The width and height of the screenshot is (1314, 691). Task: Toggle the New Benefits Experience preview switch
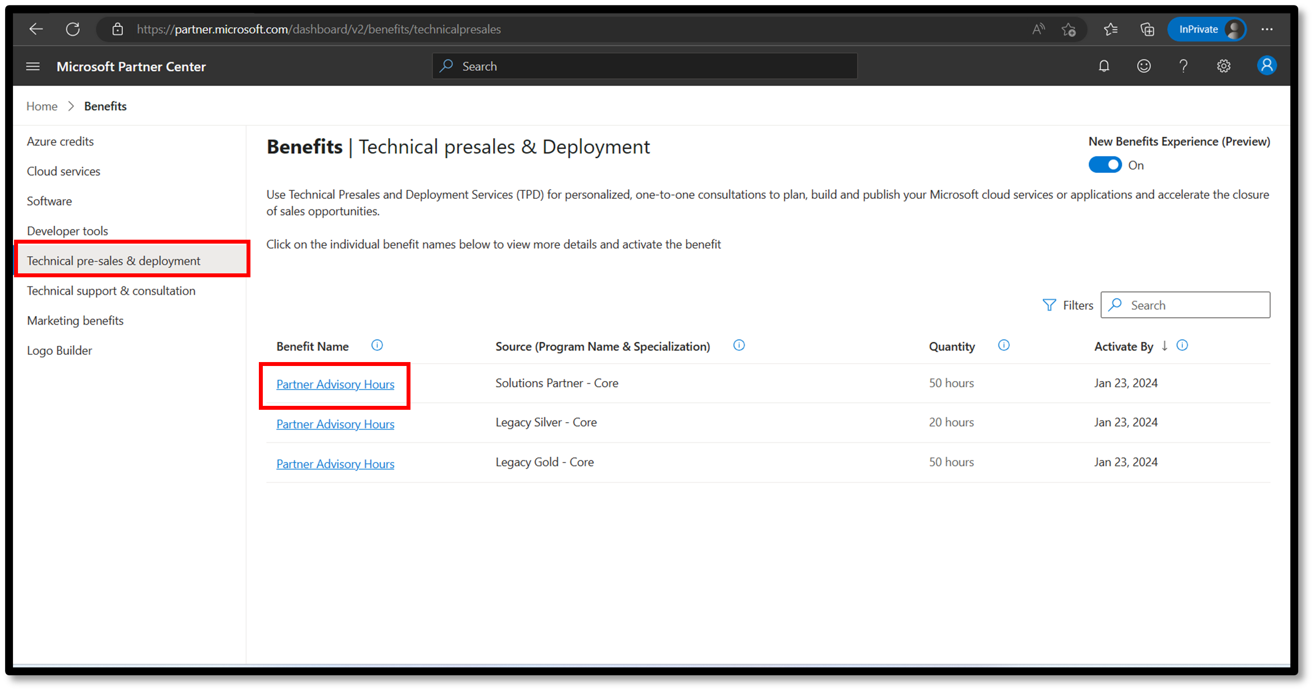coord(1105,164)
